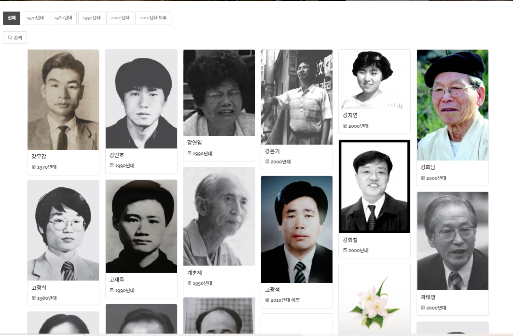Click the name 곽태영
This screenshot has height=336, width=513.
click(428, 297)
